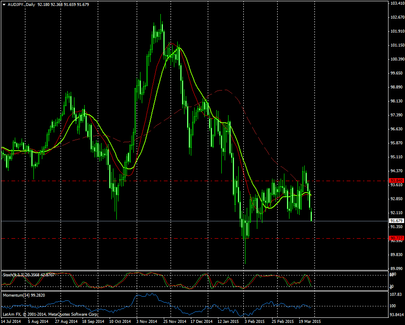Click the LatAm FX MetaQuotes copyright text
Viewport: 405px width, 325px height.
(50, 314)
